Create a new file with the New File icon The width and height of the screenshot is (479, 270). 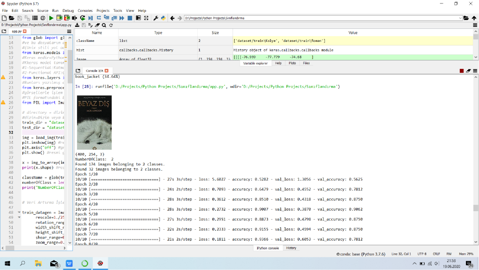[4, 18]
